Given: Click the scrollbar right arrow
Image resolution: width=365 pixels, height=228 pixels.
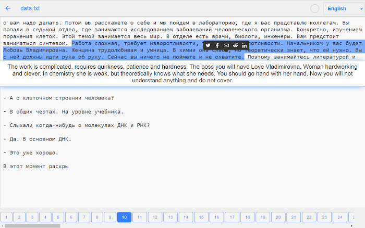Looking at the screenshot, I should click(352, 226).
